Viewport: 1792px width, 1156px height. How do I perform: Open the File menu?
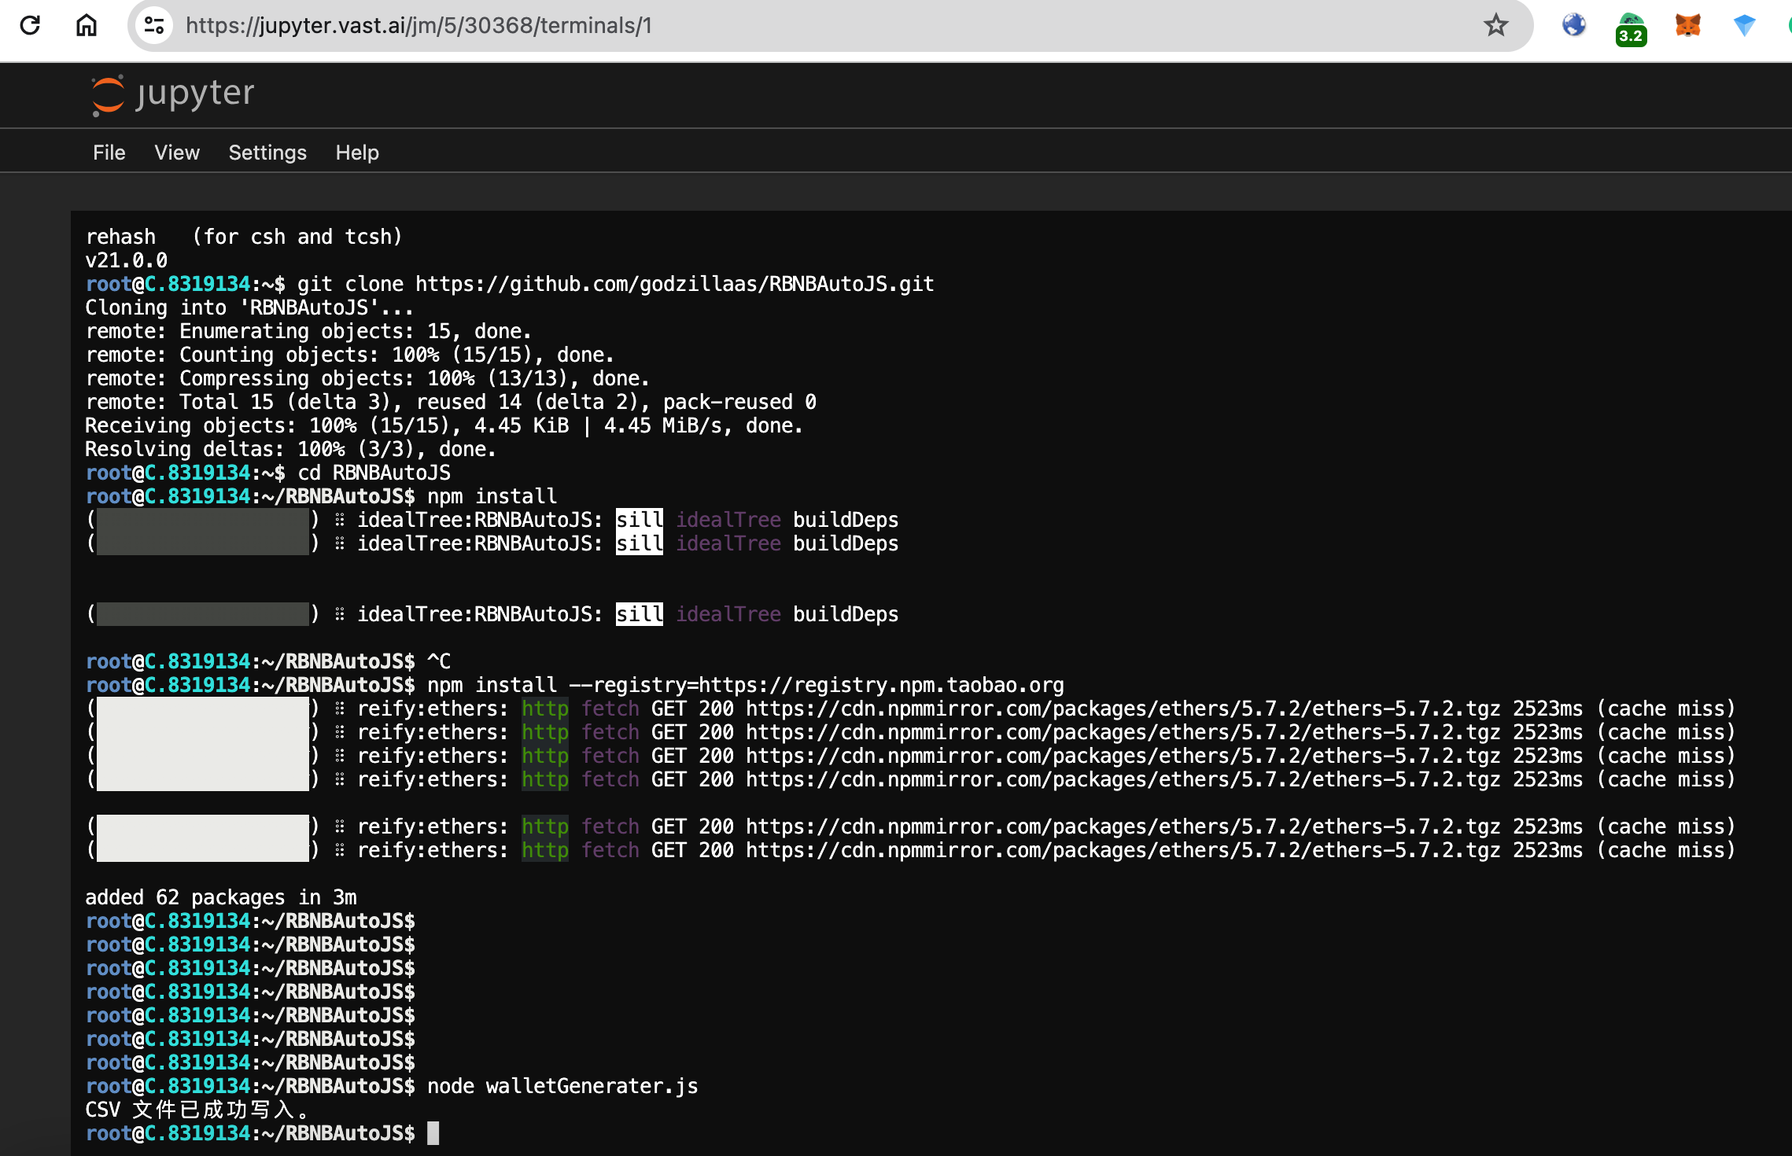click(109, 153)
